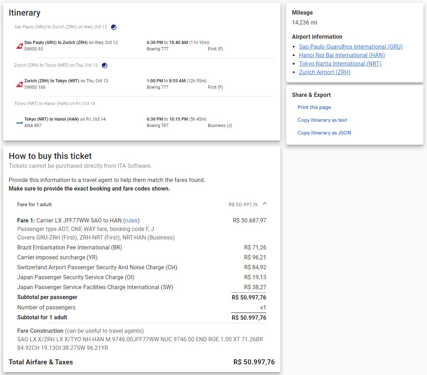Open fare rules link in Fare 1
Viewport: 427px width, 375px height.
click(131, 220)
